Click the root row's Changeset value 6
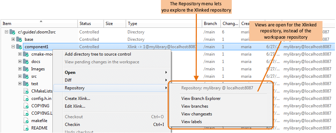This screenshot has width=336, height=133. [x=223, y=32]
